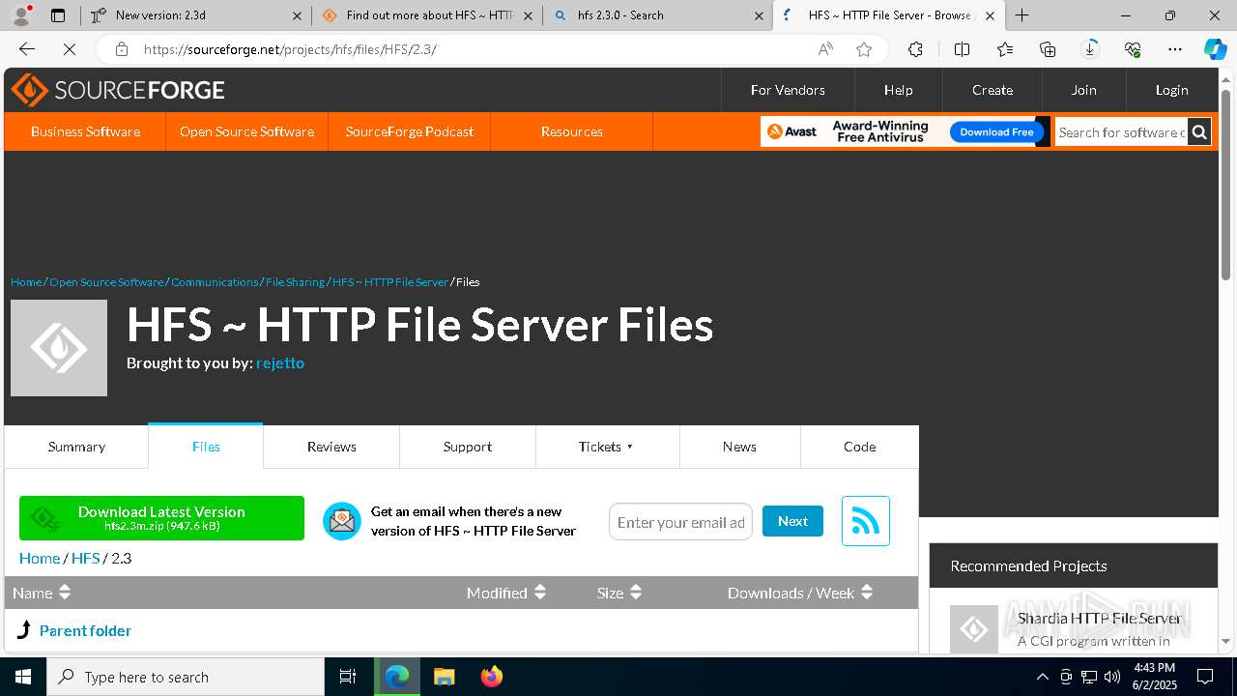
Task: Click Download Latest Version button
Action: pyautogui.click(x=161, y=518)
